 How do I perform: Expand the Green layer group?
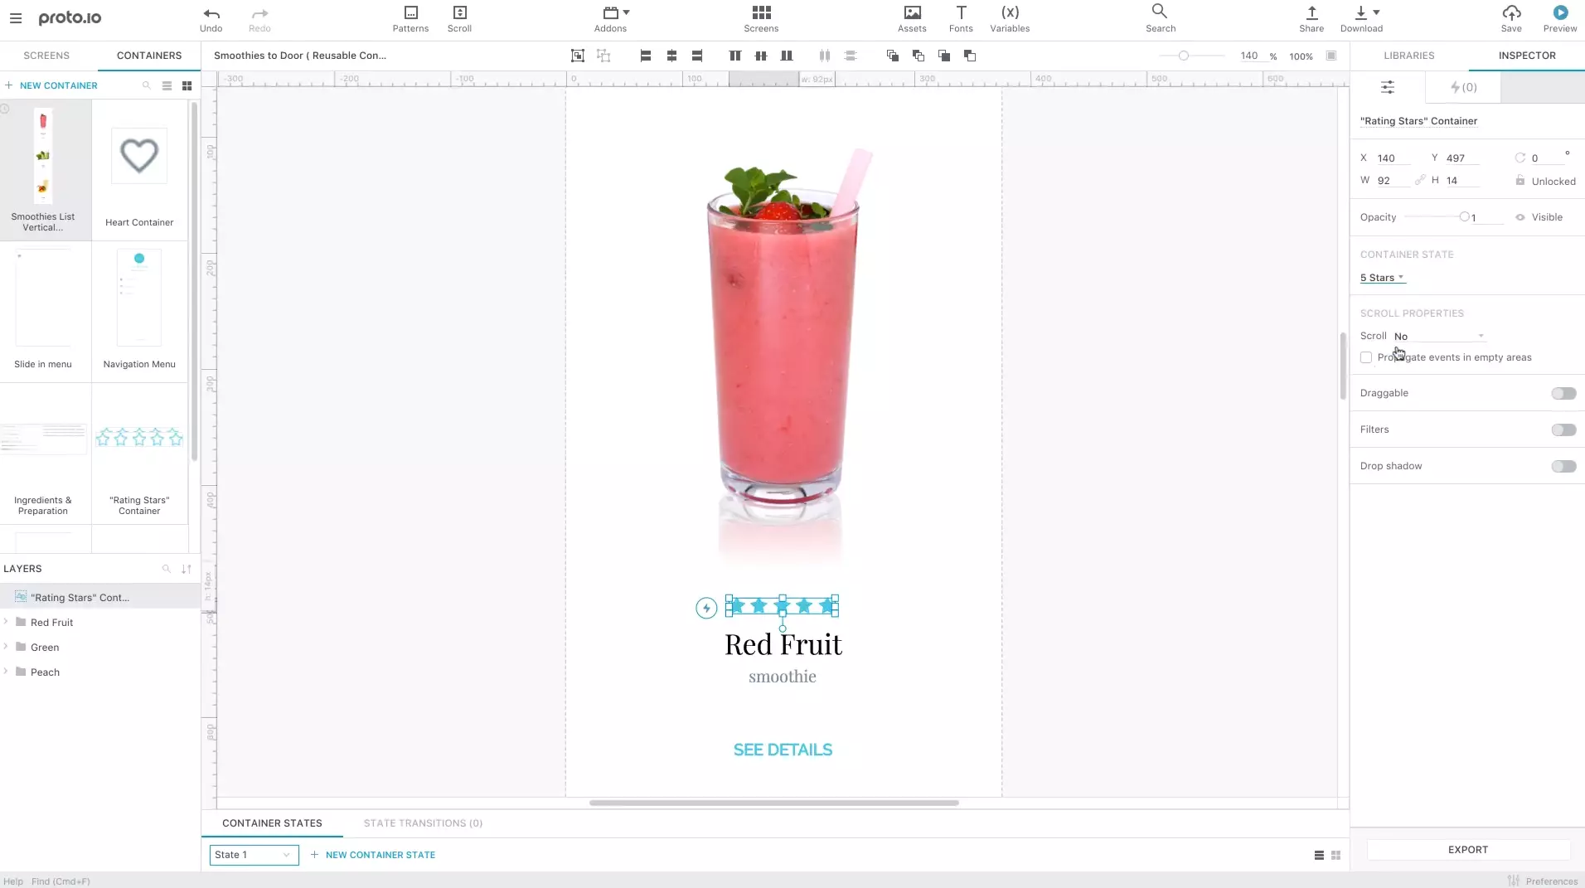coord(6,647)
